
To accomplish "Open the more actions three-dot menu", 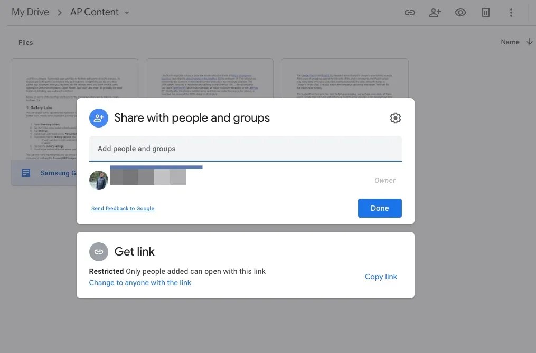I will [511, 12].
